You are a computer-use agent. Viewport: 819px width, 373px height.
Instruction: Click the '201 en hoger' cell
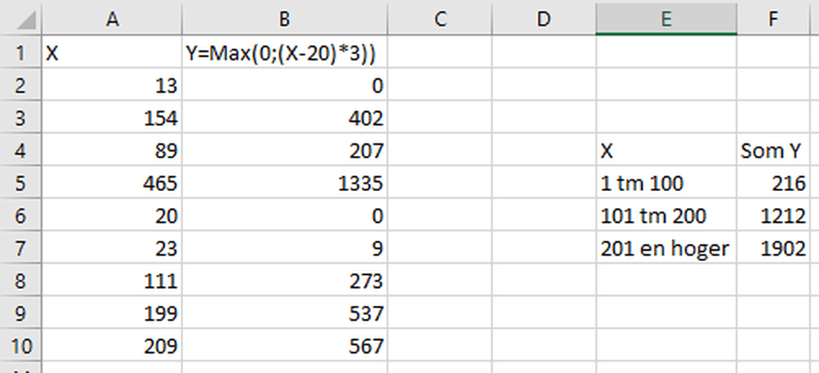pyautogui.click(x=666, y=247)
